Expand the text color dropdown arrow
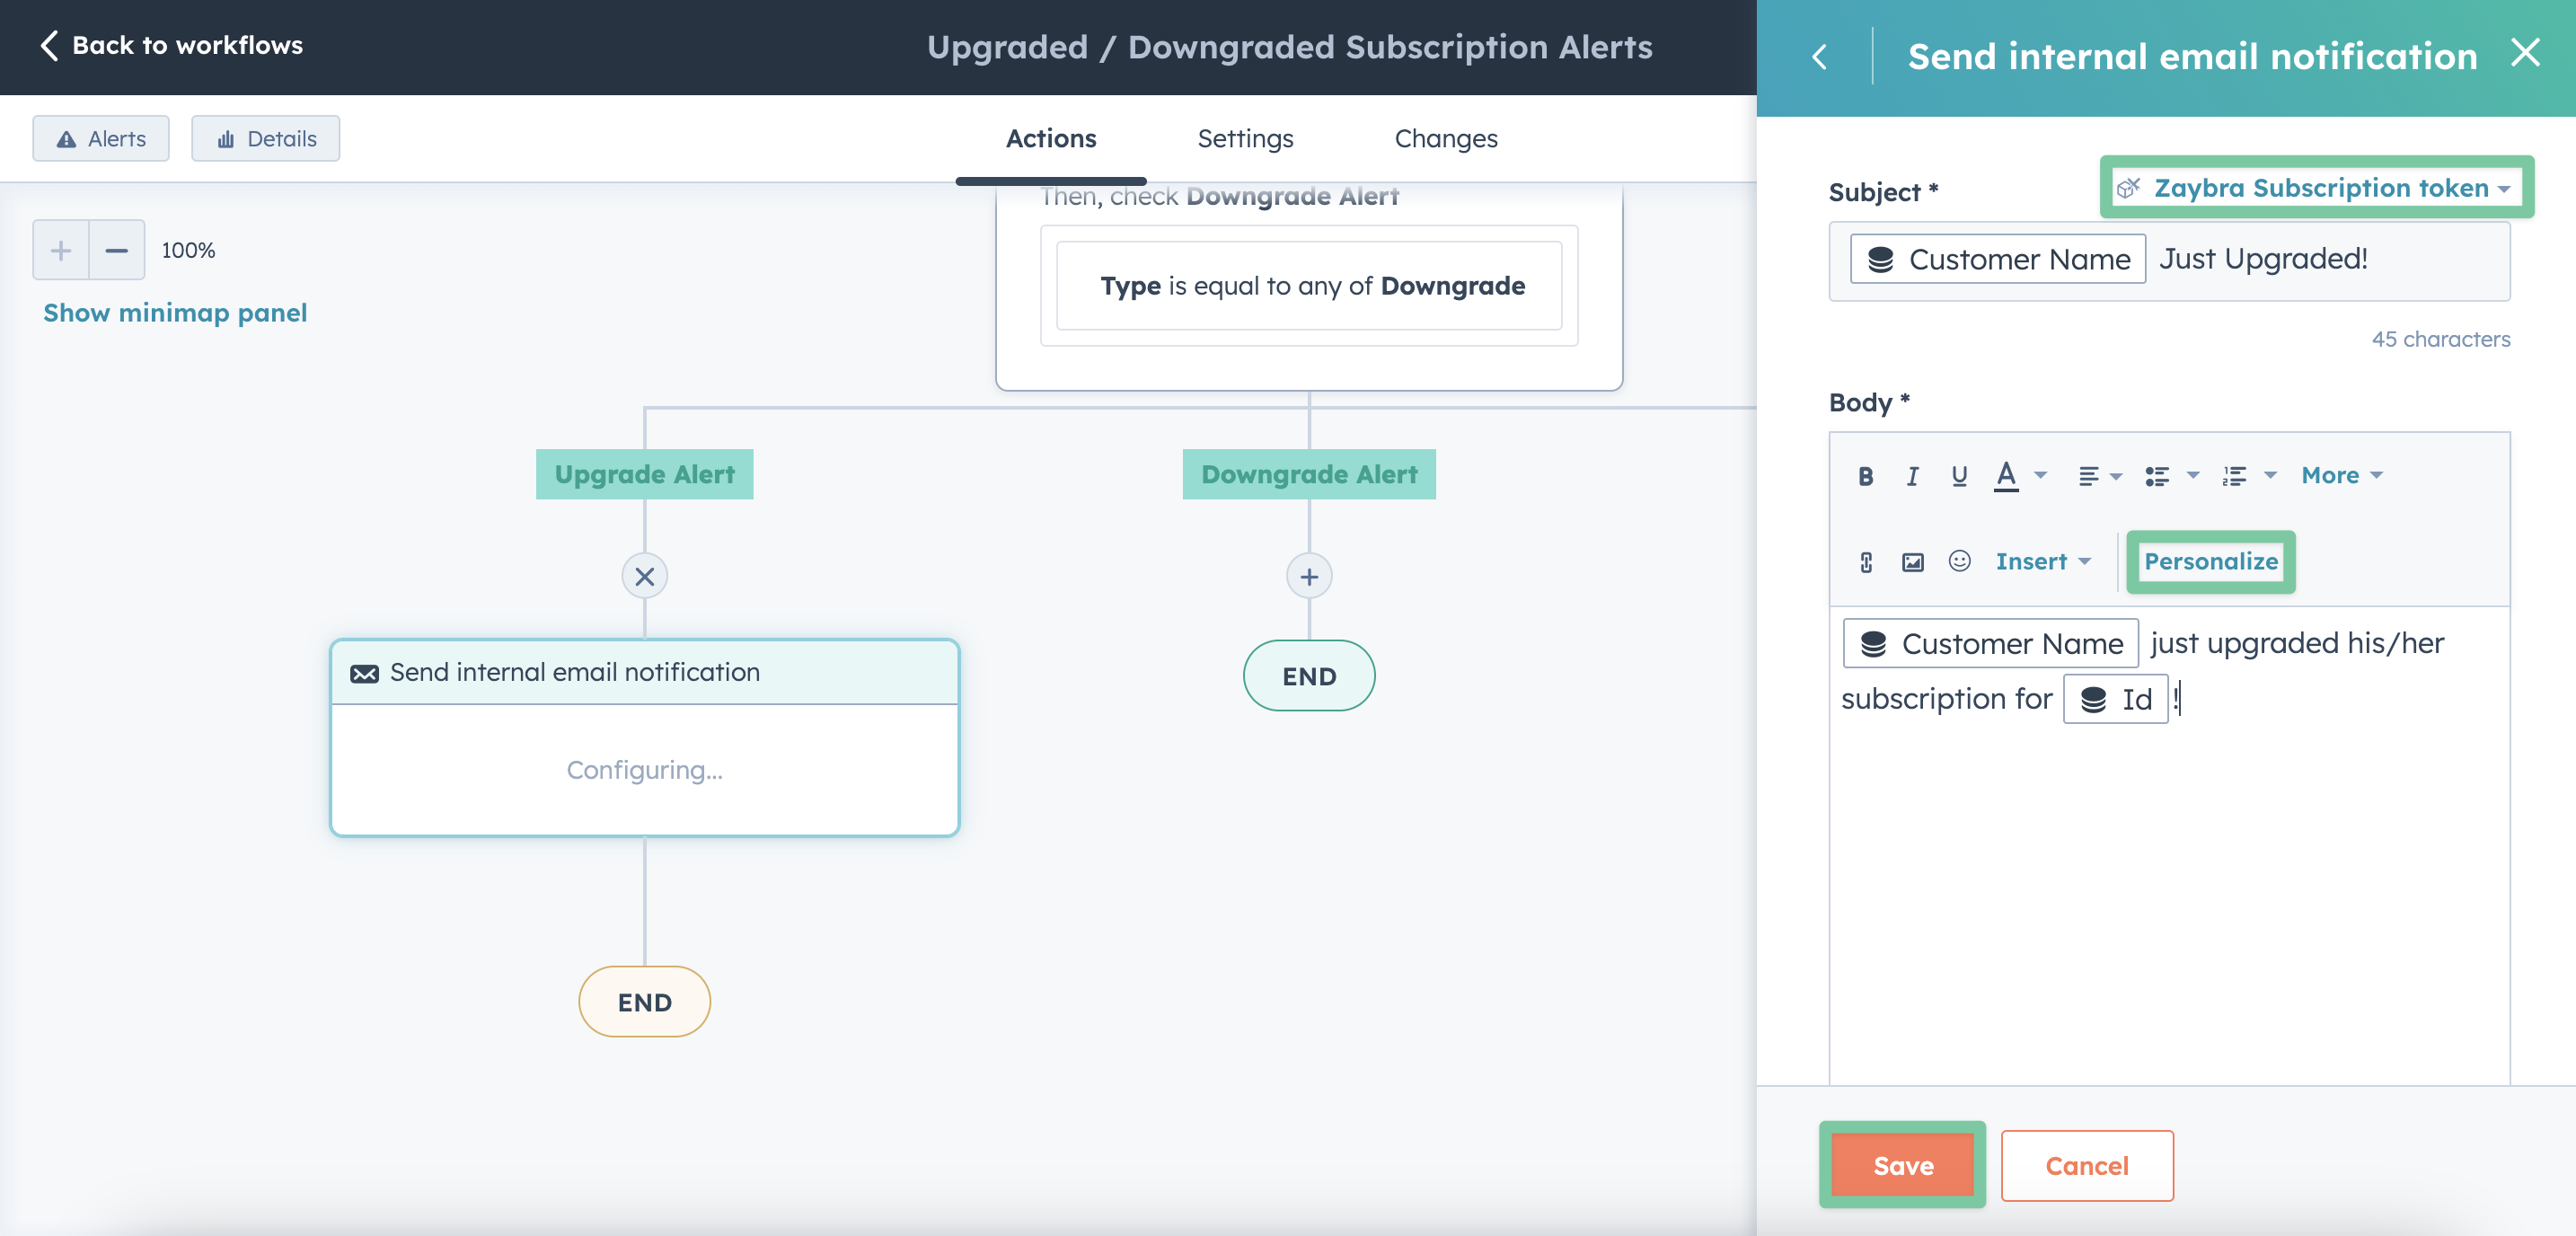The height and width of the screenshot is (1236, 2576). tap(2041, 476)
